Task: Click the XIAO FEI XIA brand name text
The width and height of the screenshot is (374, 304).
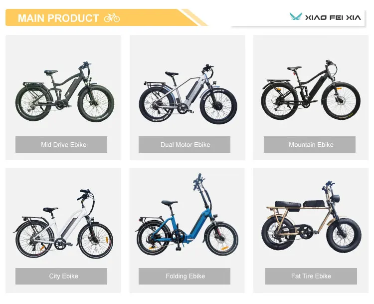Action: pyautogui.click(x=333, y=17)
